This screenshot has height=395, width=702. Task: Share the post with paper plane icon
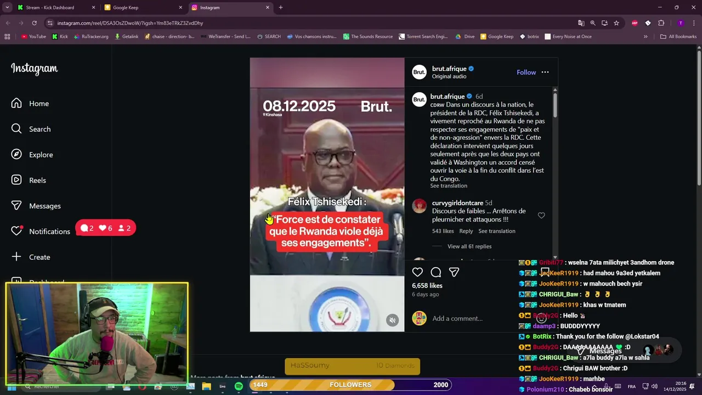point(454,272)
